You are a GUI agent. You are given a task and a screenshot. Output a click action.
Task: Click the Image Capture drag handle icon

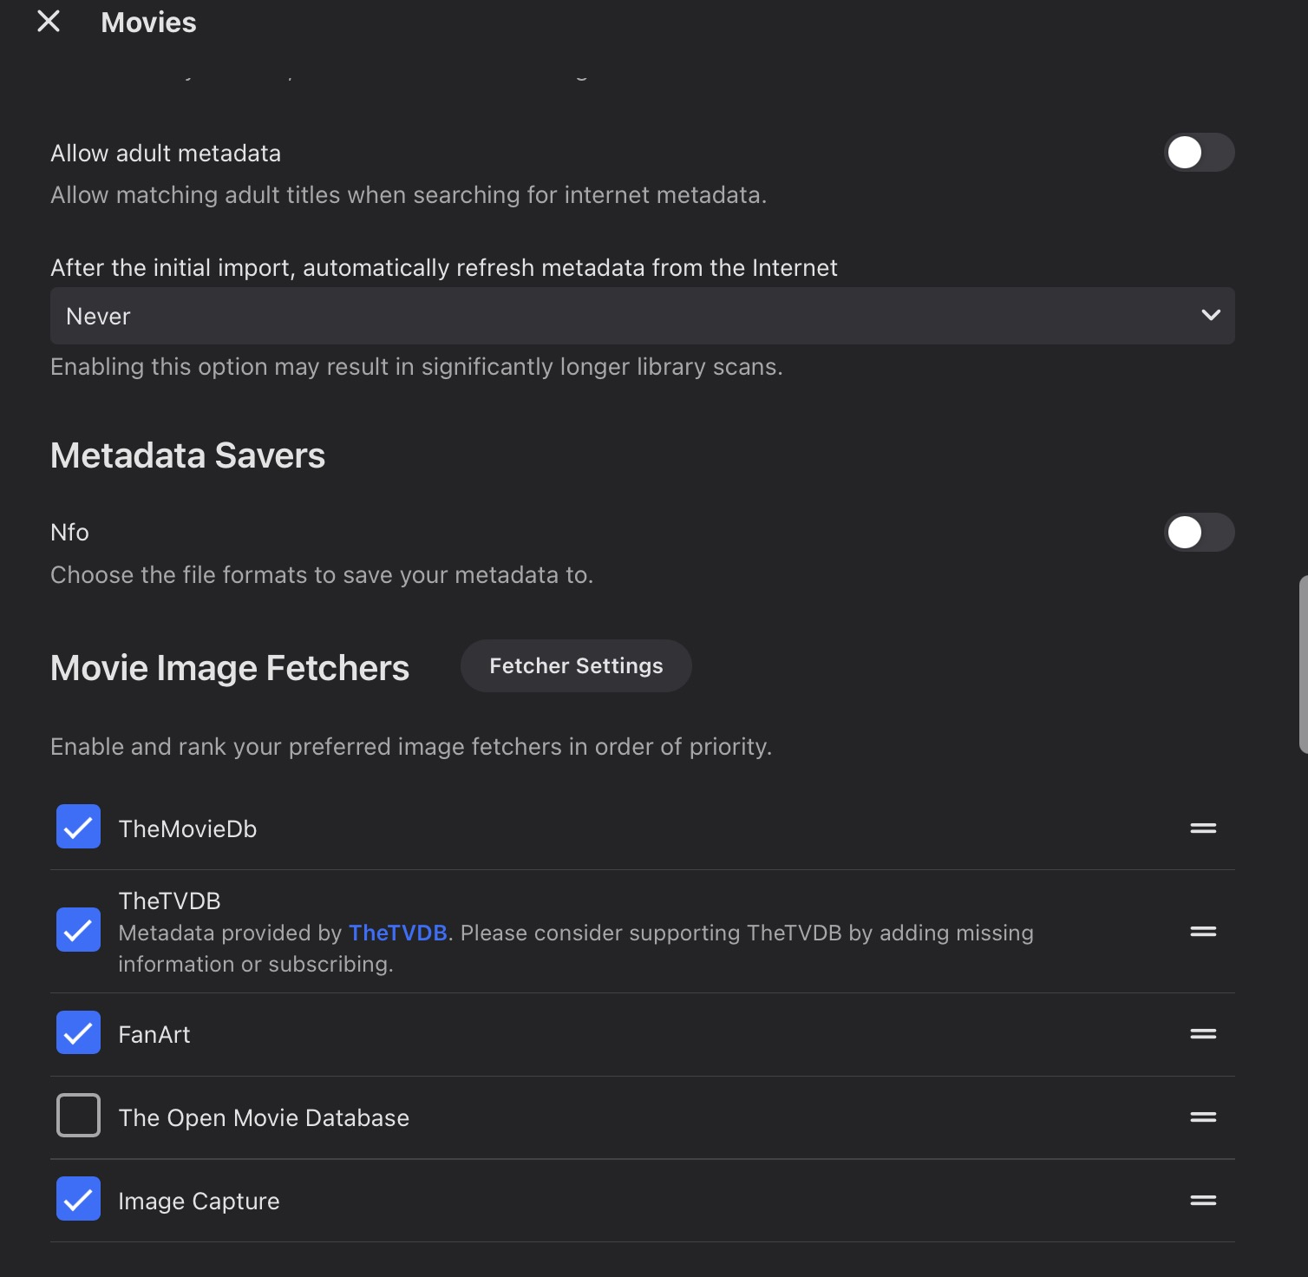coord(1202,1201)
